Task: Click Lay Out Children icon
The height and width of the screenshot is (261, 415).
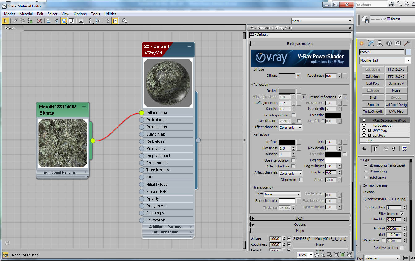Action: (x=98, y=21)
